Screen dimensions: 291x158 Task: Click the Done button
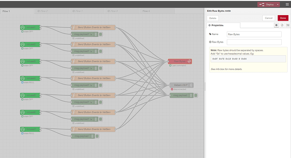coord(283,18)
